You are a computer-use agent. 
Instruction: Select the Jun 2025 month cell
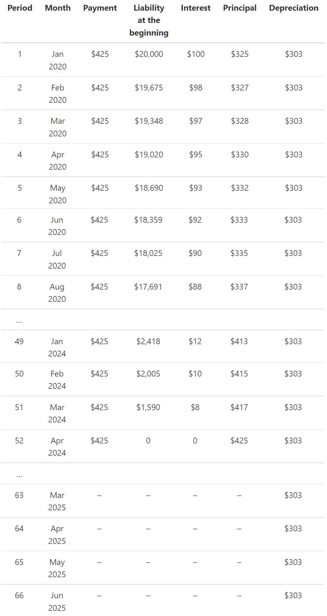point(57,601)
